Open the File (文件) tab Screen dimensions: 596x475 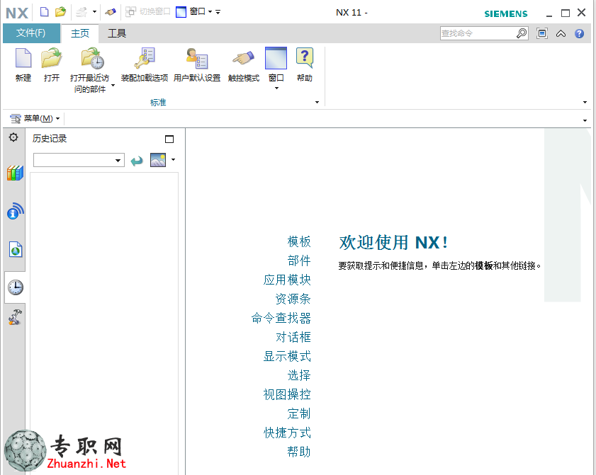pyautogui.click(x=31, y=33)
